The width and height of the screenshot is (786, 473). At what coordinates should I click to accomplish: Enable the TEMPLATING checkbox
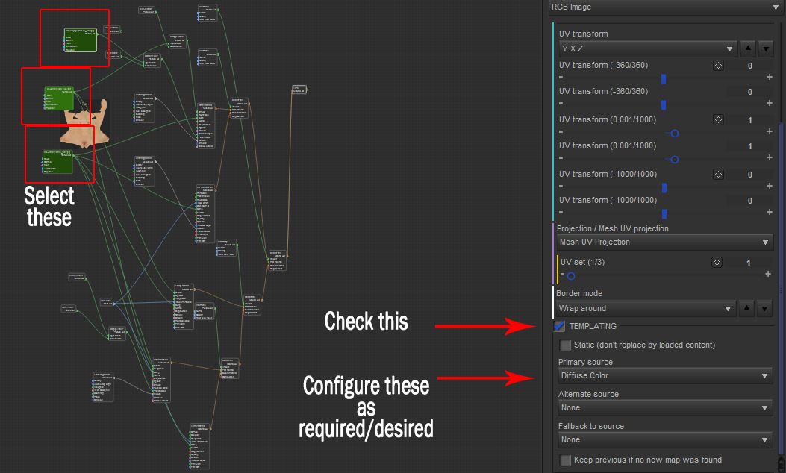(x=559, y=326)
